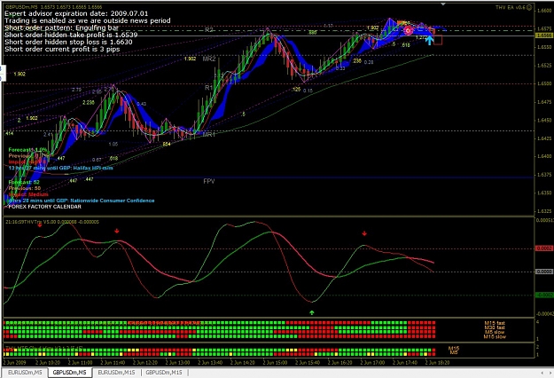This screenshot has width=554, height=378.
Task: Click the R1 pivot level label
Action: click(209, 87)
